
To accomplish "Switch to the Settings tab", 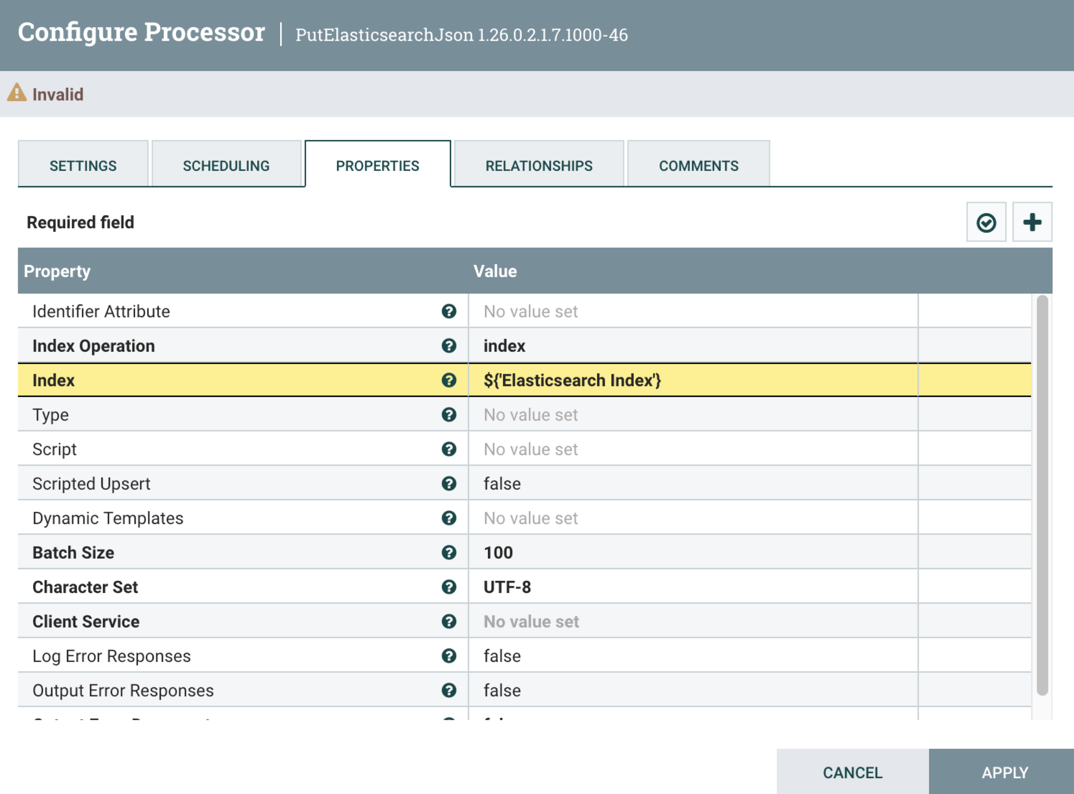I will click(x=83, y=166).
